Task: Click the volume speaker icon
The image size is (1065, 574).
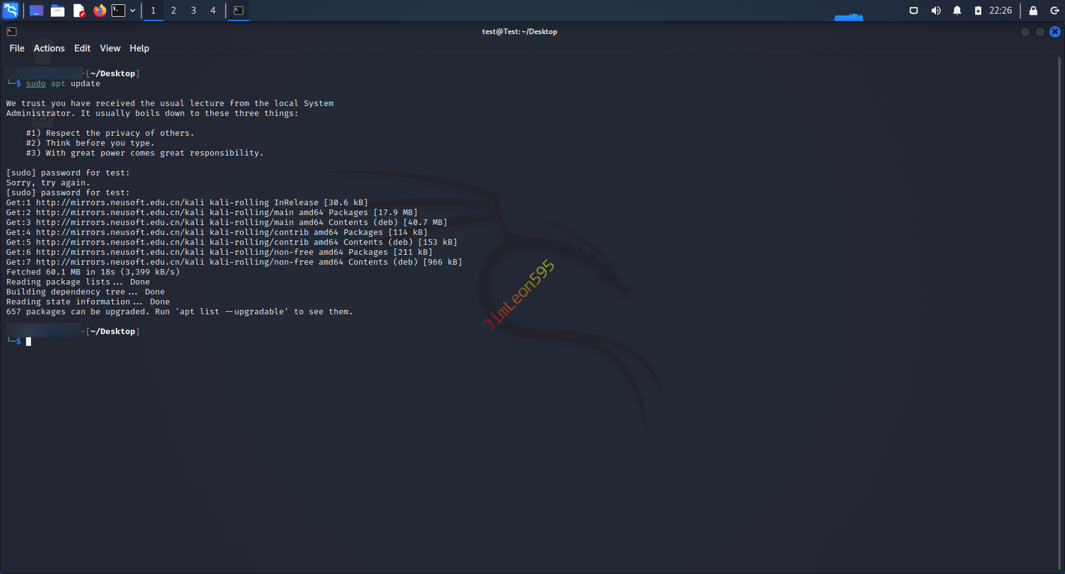Action: coord(936,11)
